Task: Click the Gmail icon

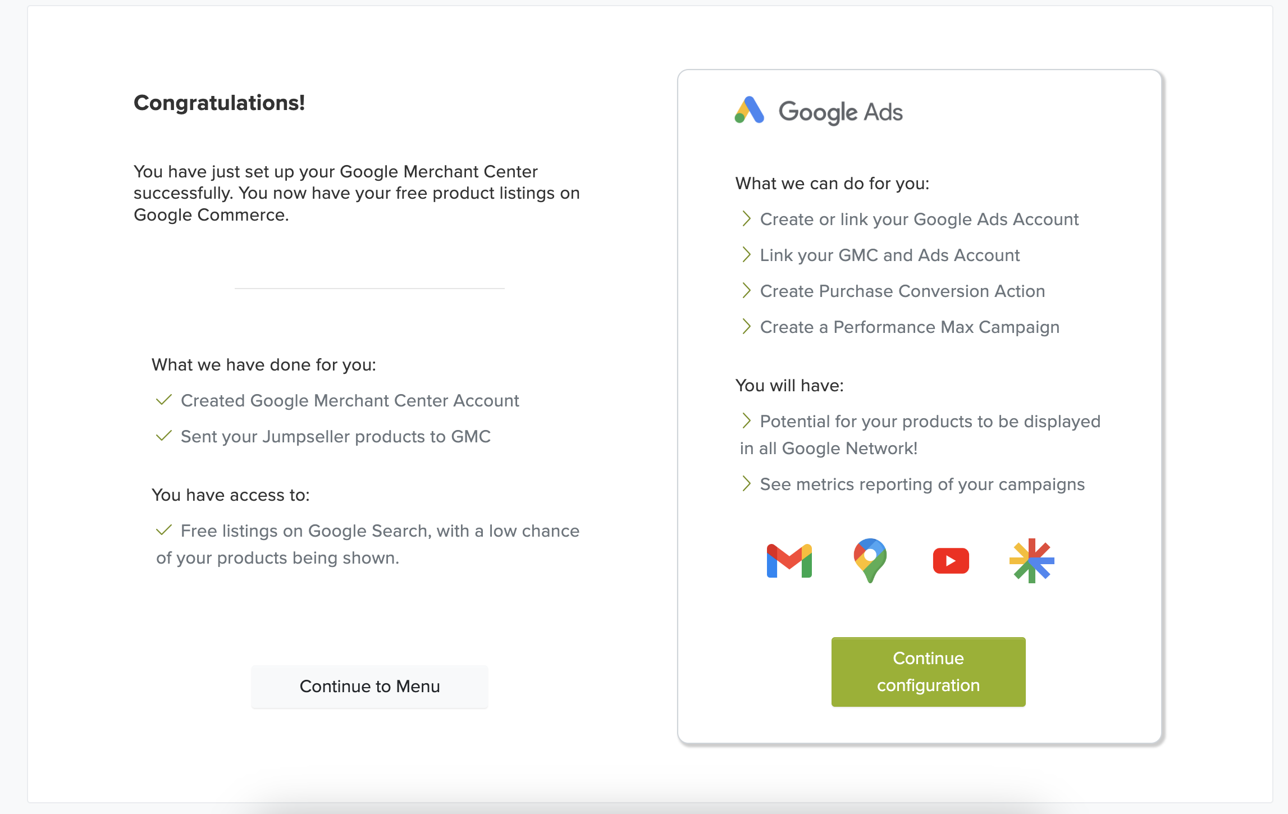Action: [x=789, y=560]
